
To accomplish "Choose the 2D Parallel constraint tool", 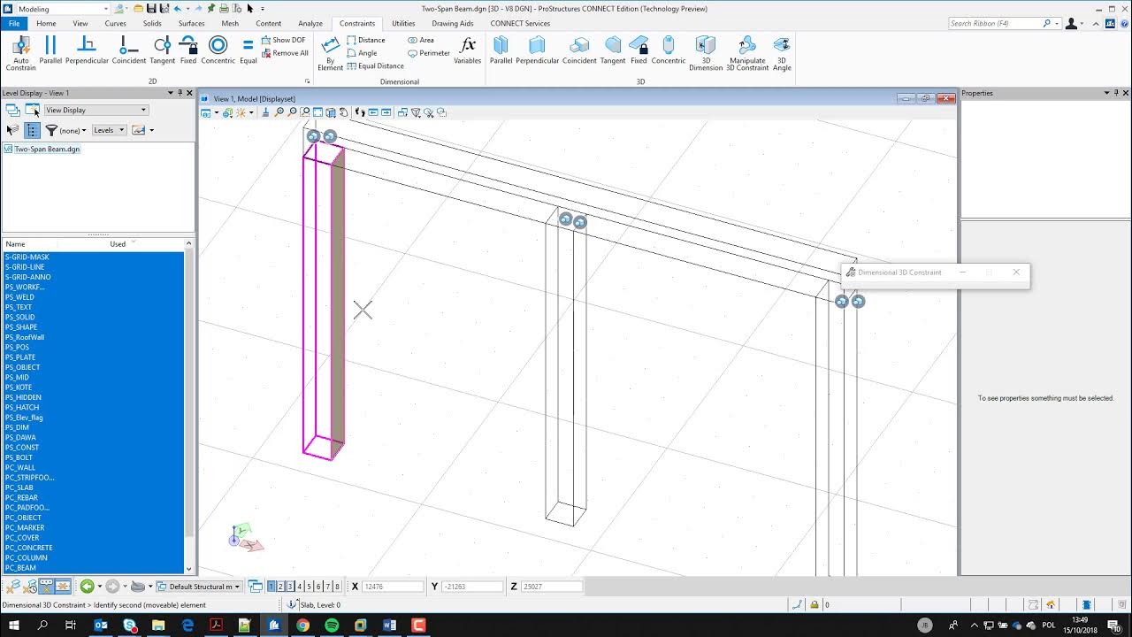I will point(50,51).
